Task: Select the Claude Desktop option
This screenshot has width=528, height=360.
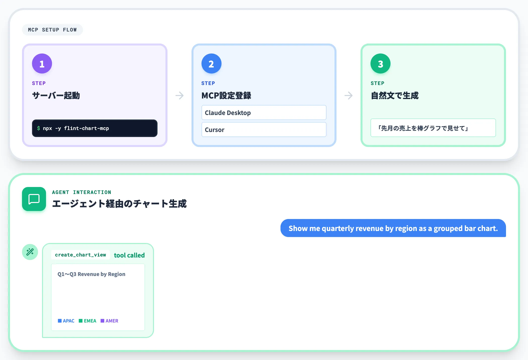Action: pyautogui.click(x=264, y=112)
